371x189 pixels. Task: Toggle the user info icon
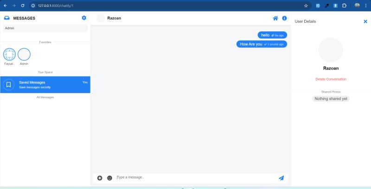[x=284, y=18]
